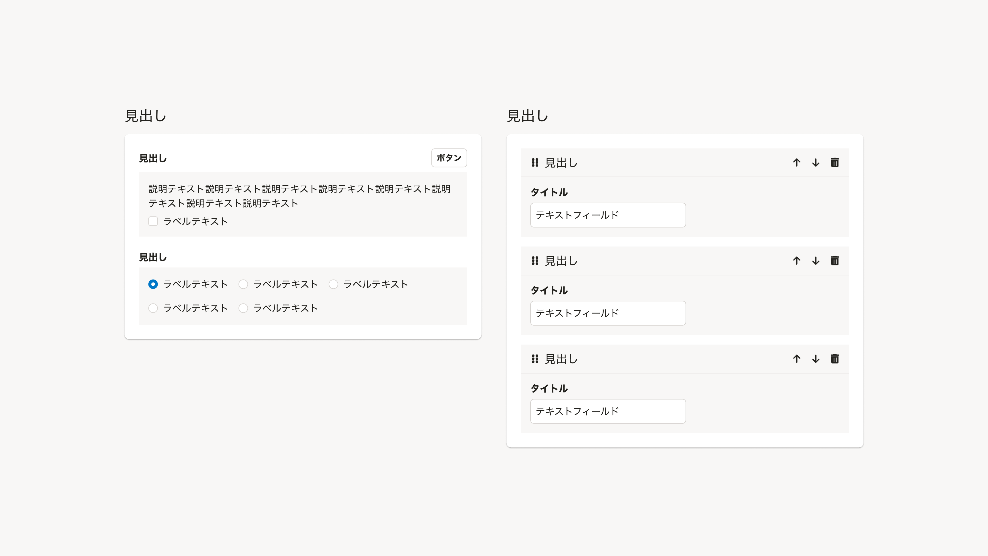The height and width of the screenshot is (556, 988).
Task: Select the third radio button in the top row
Action: (333, 284)
